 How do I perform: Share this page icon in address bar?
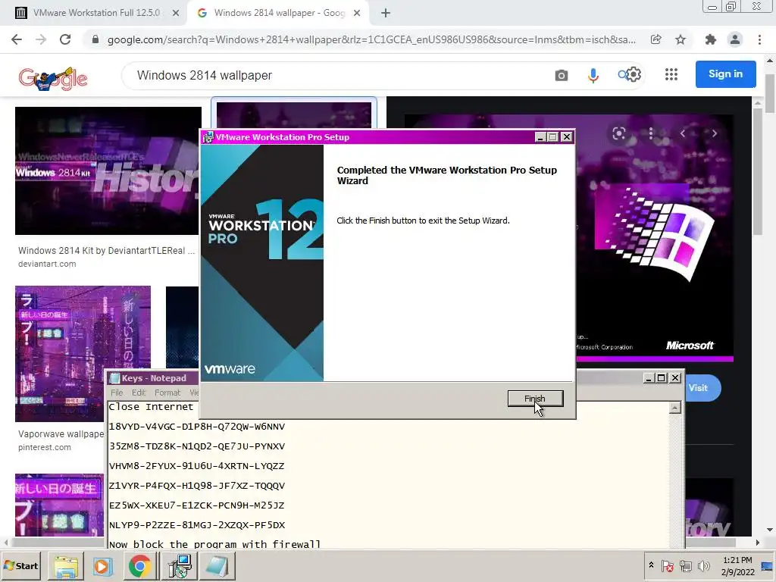click(x=656, y=39)
